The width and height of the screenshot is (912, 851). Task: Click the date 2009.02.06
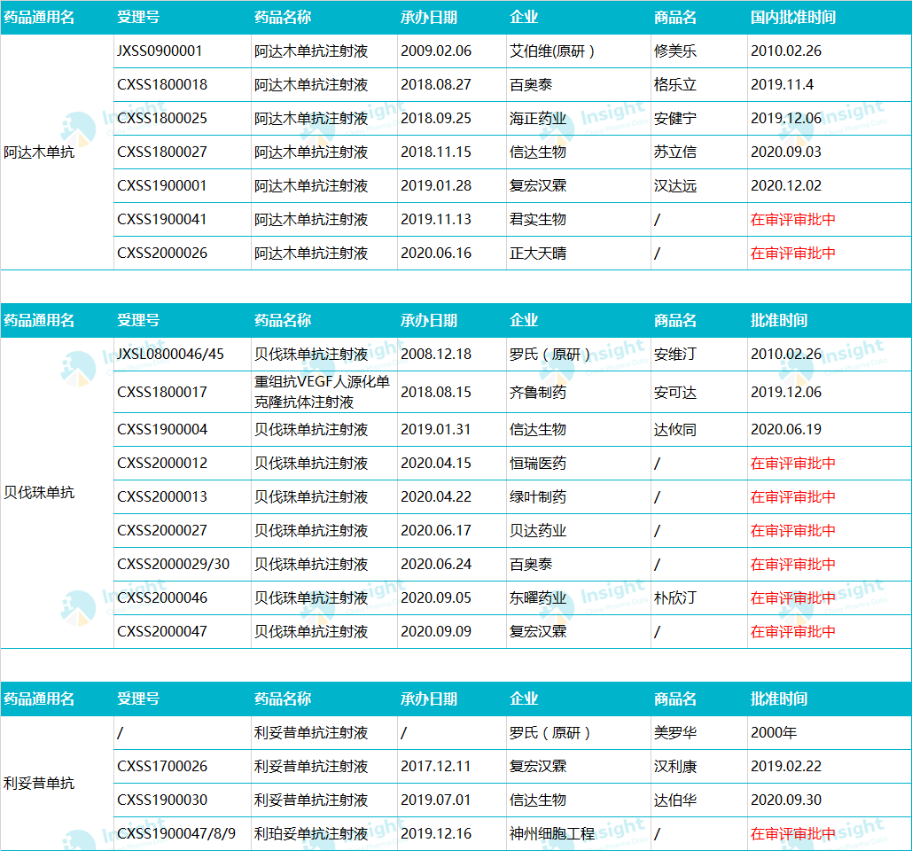coord(436,51)
